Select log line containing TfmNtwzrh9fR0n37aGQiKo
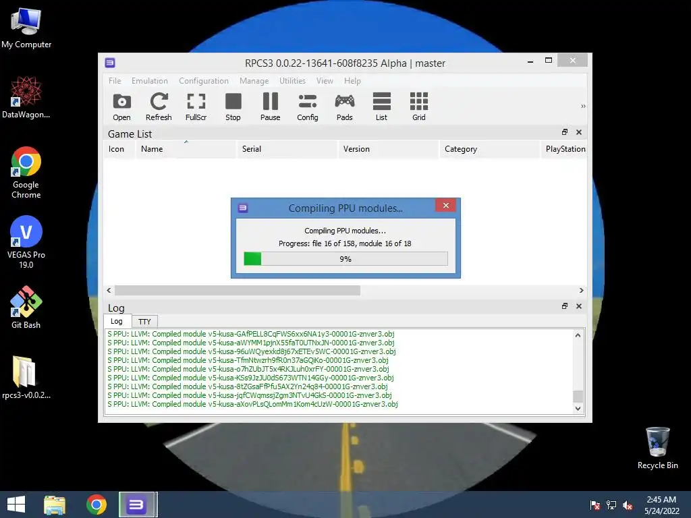The image size is (691, 518). [x=248, y=360]
